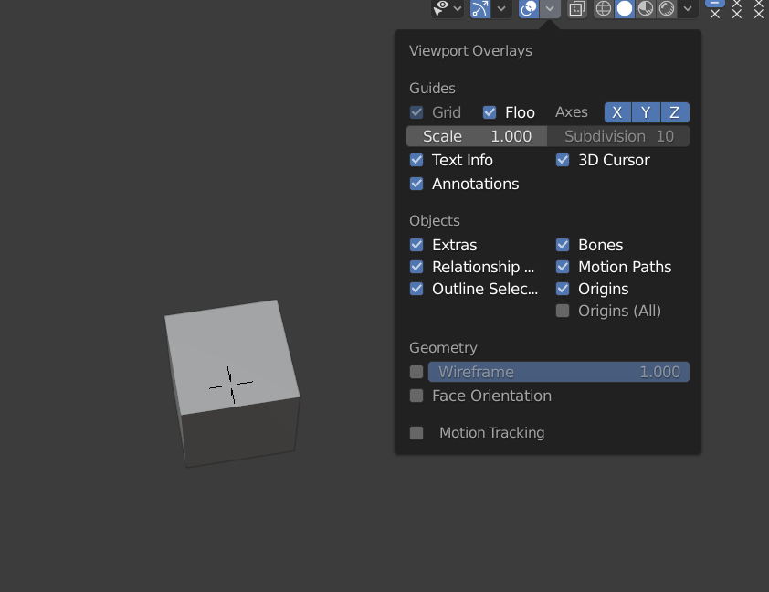Click the Wireframe opacity slider

(x=559, y=372)
